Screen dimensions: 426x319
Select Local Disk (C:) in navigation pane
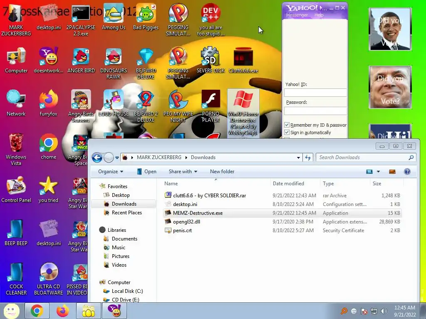tap(127, 291)
